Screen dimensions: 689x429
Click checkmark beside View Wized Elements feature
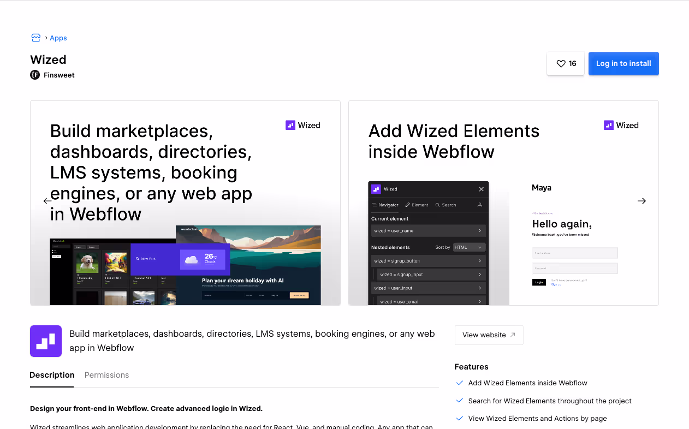[460, 419]
